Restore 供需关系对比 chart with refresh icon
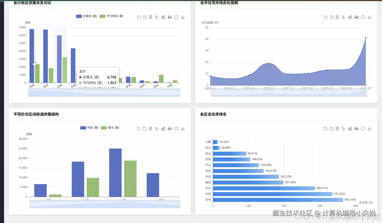Image resolution: width=382 pixels, height=223 pixels. 176,17
